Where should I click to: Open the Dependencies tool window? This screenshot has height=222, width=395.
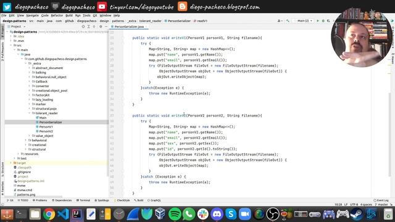pyautogui.click(x=62, y=200)
